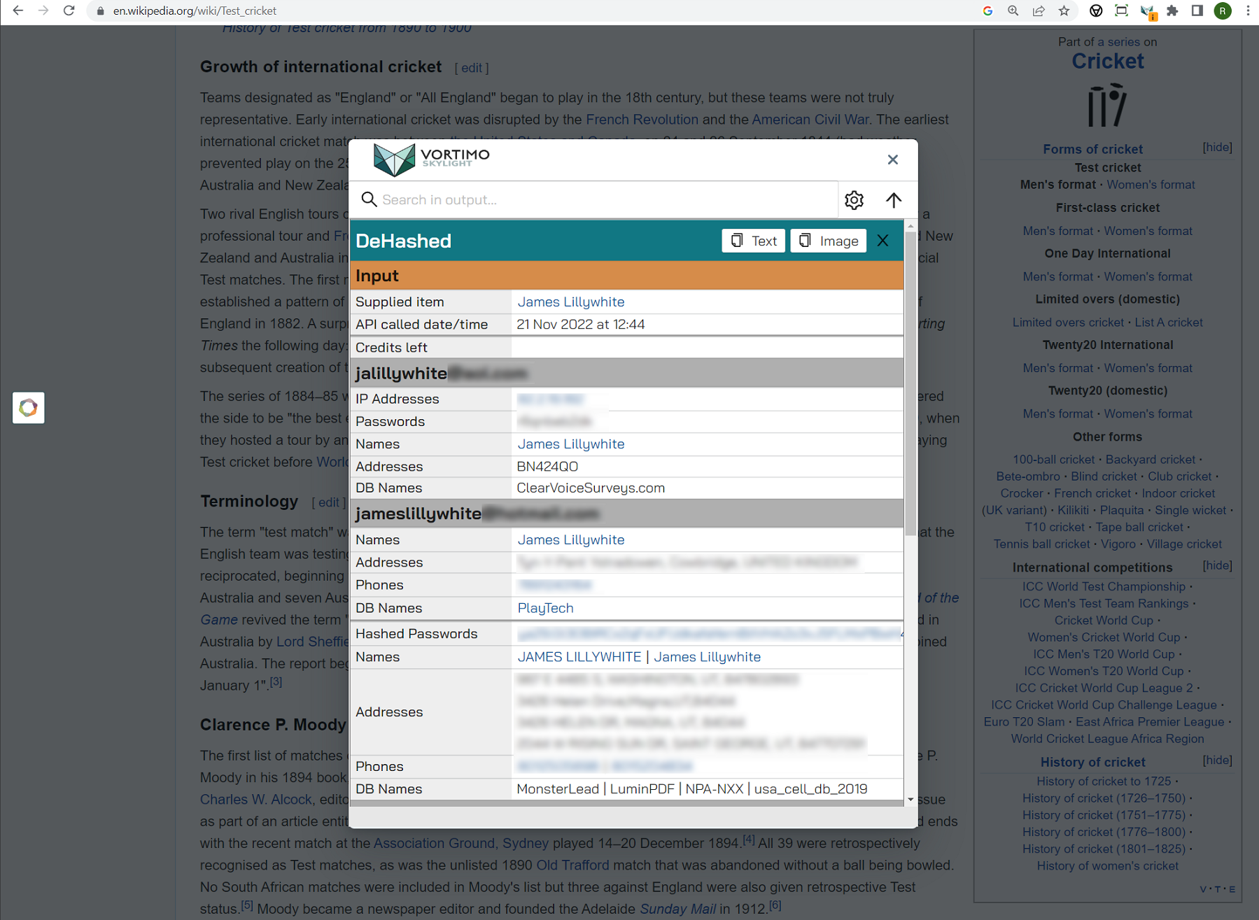Open Village cricket sidebar link
Screen dimensions: 1259x920
pyautogui.click(x=1183, y=544)
